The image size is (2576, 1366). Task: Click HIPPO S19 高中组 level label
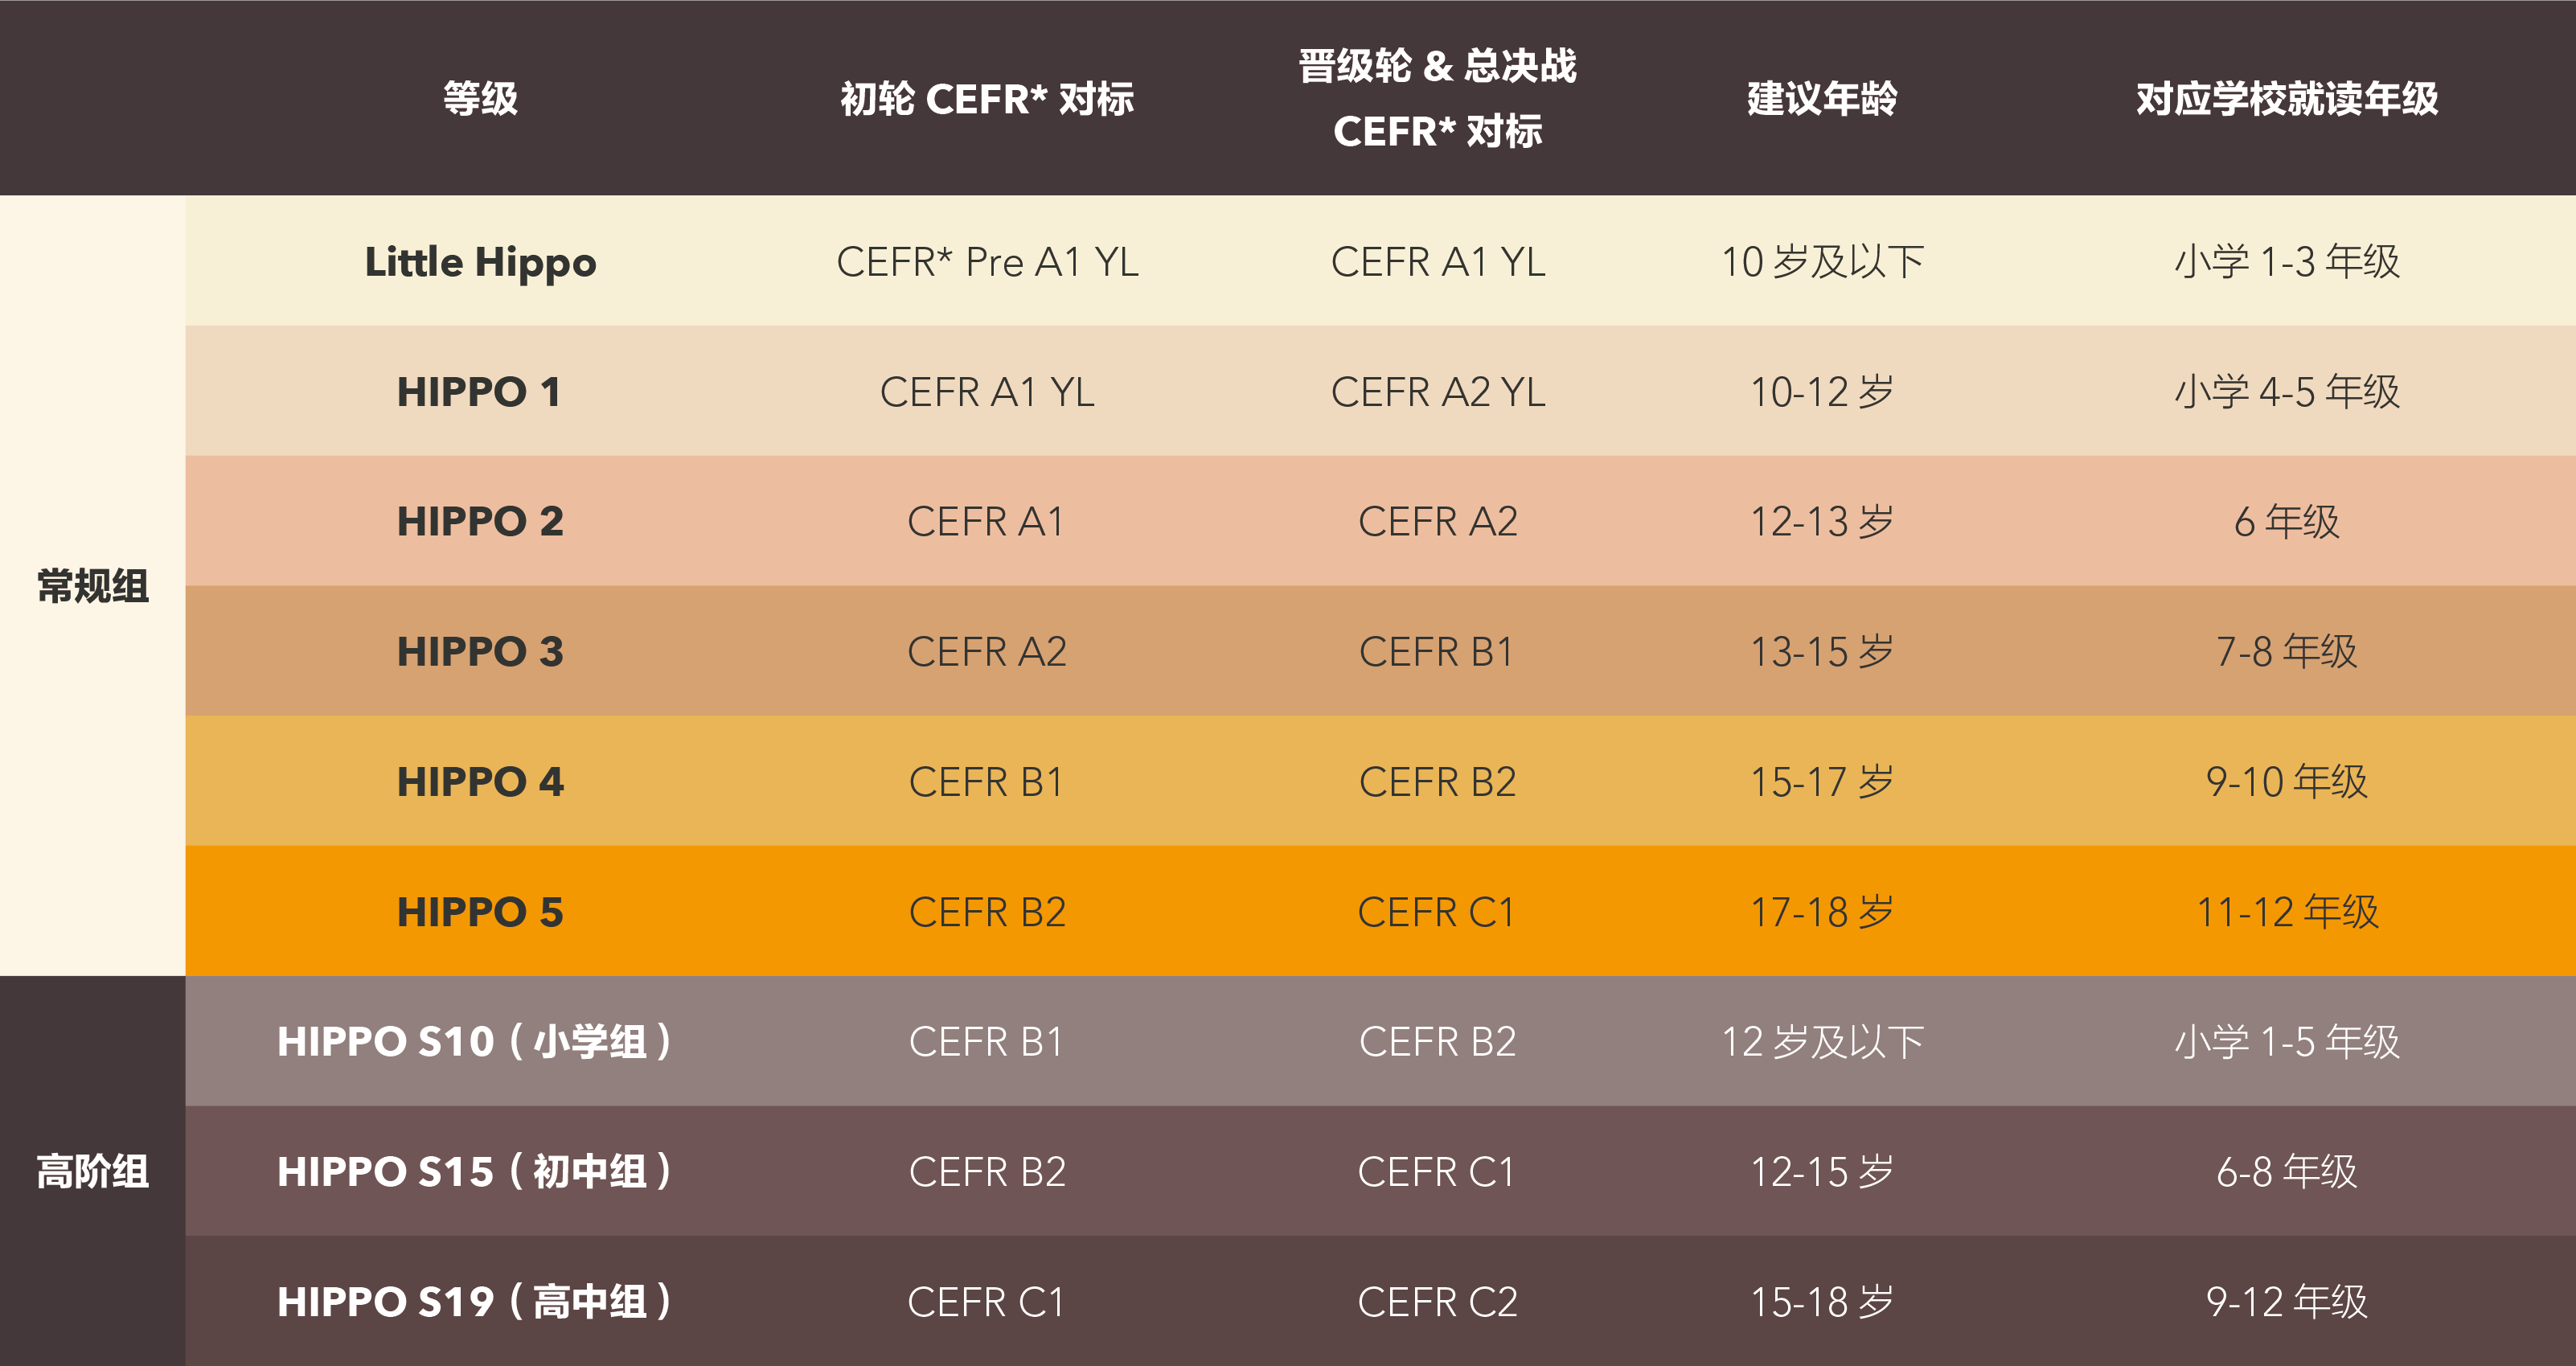pos(474,1302)
